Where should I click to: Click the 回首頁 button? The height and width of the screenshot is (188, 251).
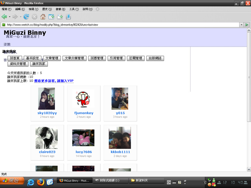pos(15,58)
